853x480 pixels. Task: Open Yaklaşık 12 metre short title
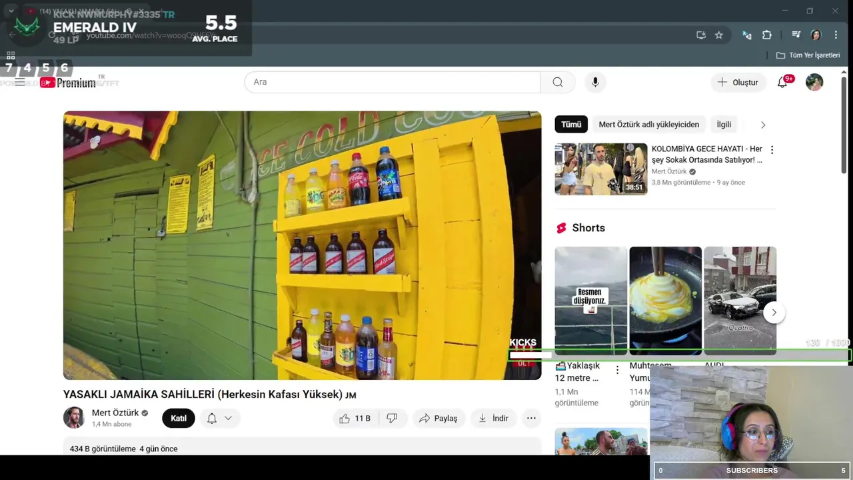[x=578, y=372]
